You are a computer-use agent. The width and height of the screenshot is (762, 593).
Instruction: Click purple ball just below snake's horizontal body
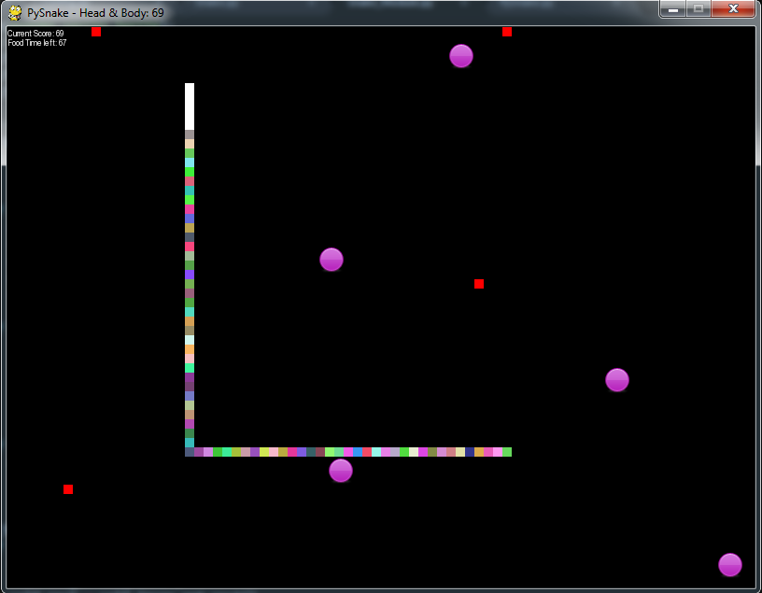pyautogui.click(x=341, y=471)
